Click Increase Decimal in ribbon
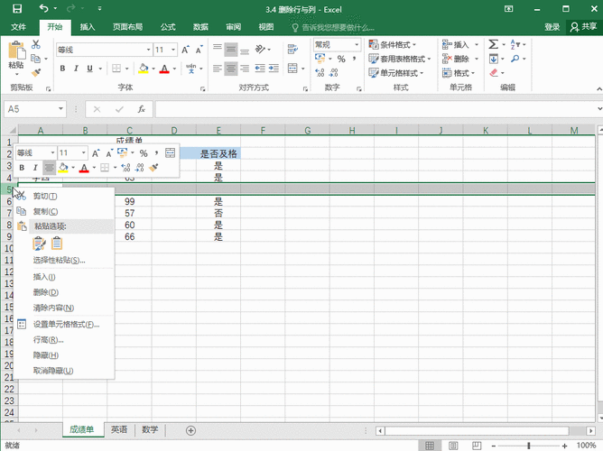Screen dimensions: 603x451 point(320,72)
